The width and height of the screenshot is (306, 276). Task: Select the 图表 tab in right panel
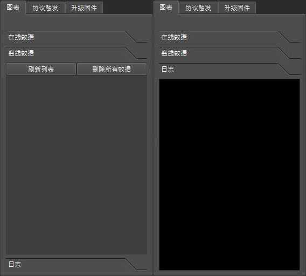click(166, 8)
